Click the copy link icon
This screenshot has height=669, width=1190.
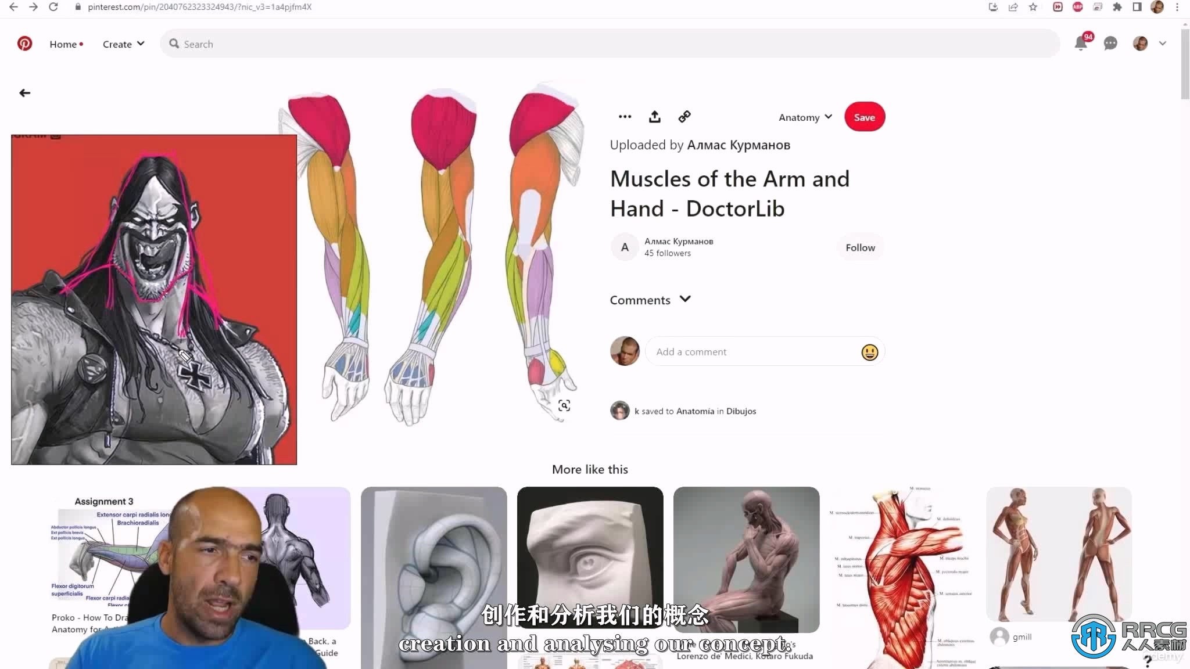point(684,117)
